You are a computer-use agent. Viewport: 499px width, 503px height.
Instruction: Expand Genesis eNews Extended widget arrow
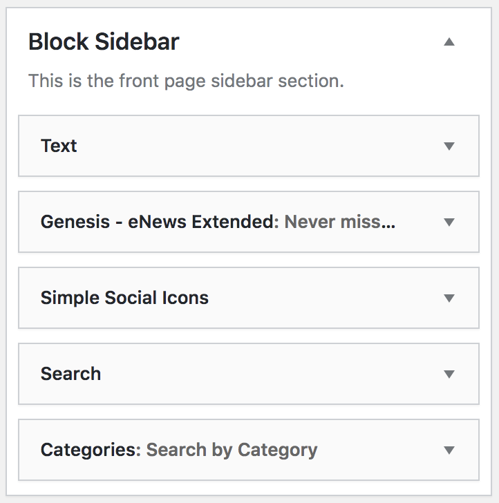pos(449,222)
